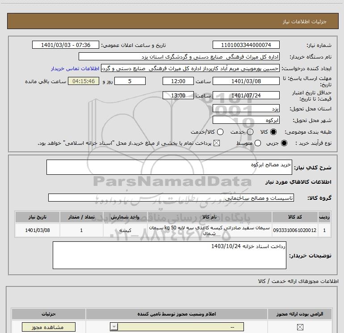Click the شماره نیاز field 1101003344000074
This screenshot has height=333, width=344.
click(x=246, y=45)
